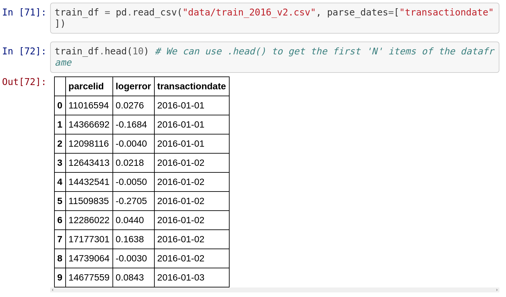This screenshot has width=506, height=297.
Task: Click the parcelid value 11016594
Action: coord(89,105)
